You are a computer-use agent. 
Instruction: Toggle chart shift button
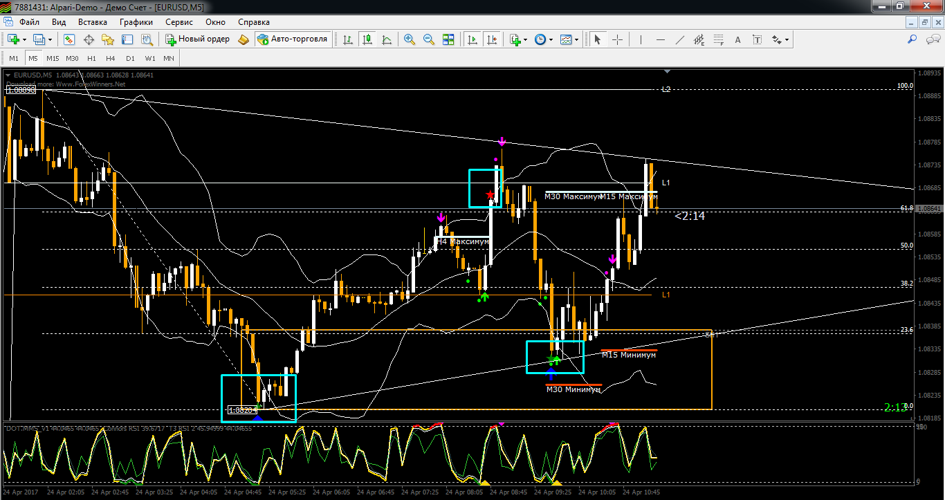tap(493, 39)
